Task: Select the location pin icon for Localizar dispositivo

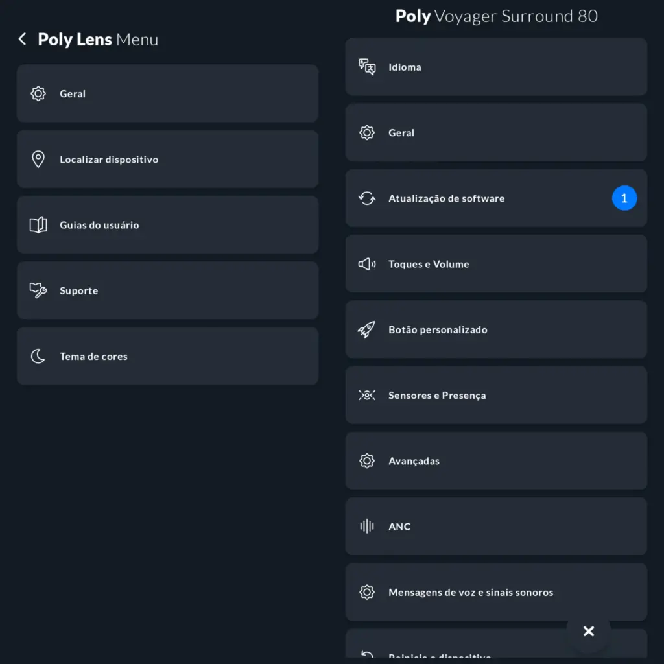Action: 38,159
